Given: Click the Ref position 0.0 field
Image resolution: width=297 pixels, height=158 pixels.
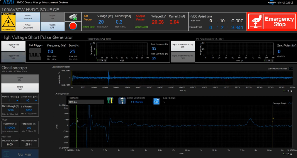Looking at the screenshot, I should (x=29, y=127).
